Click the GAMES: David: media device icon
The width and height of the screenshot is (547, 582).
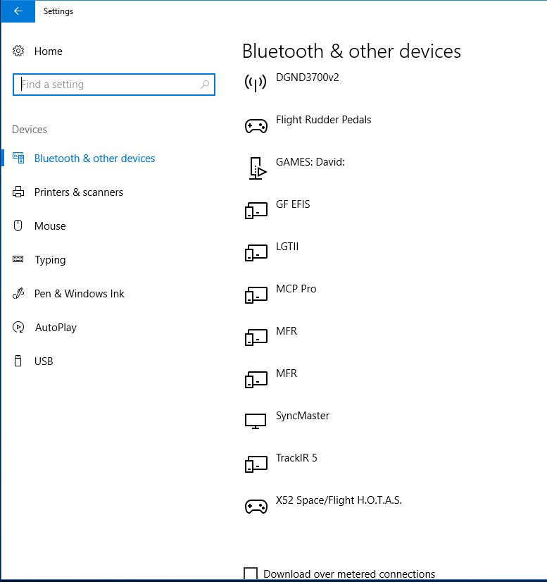(x=257, y=168)
